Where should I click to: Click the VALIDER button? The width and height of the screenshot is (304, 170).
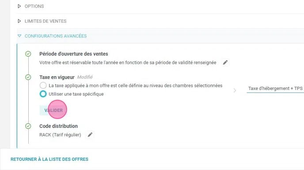53,110
